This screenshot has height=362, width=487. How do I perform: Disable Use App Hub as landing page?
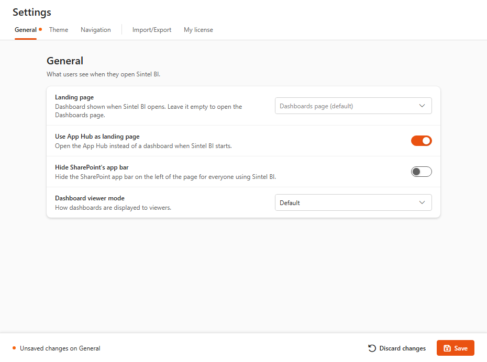(421, 141)
